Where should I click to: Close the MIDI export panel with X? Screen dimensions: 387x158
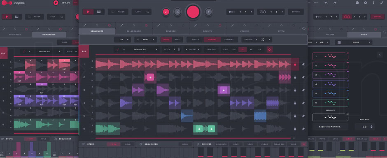[x=380, y=55]
